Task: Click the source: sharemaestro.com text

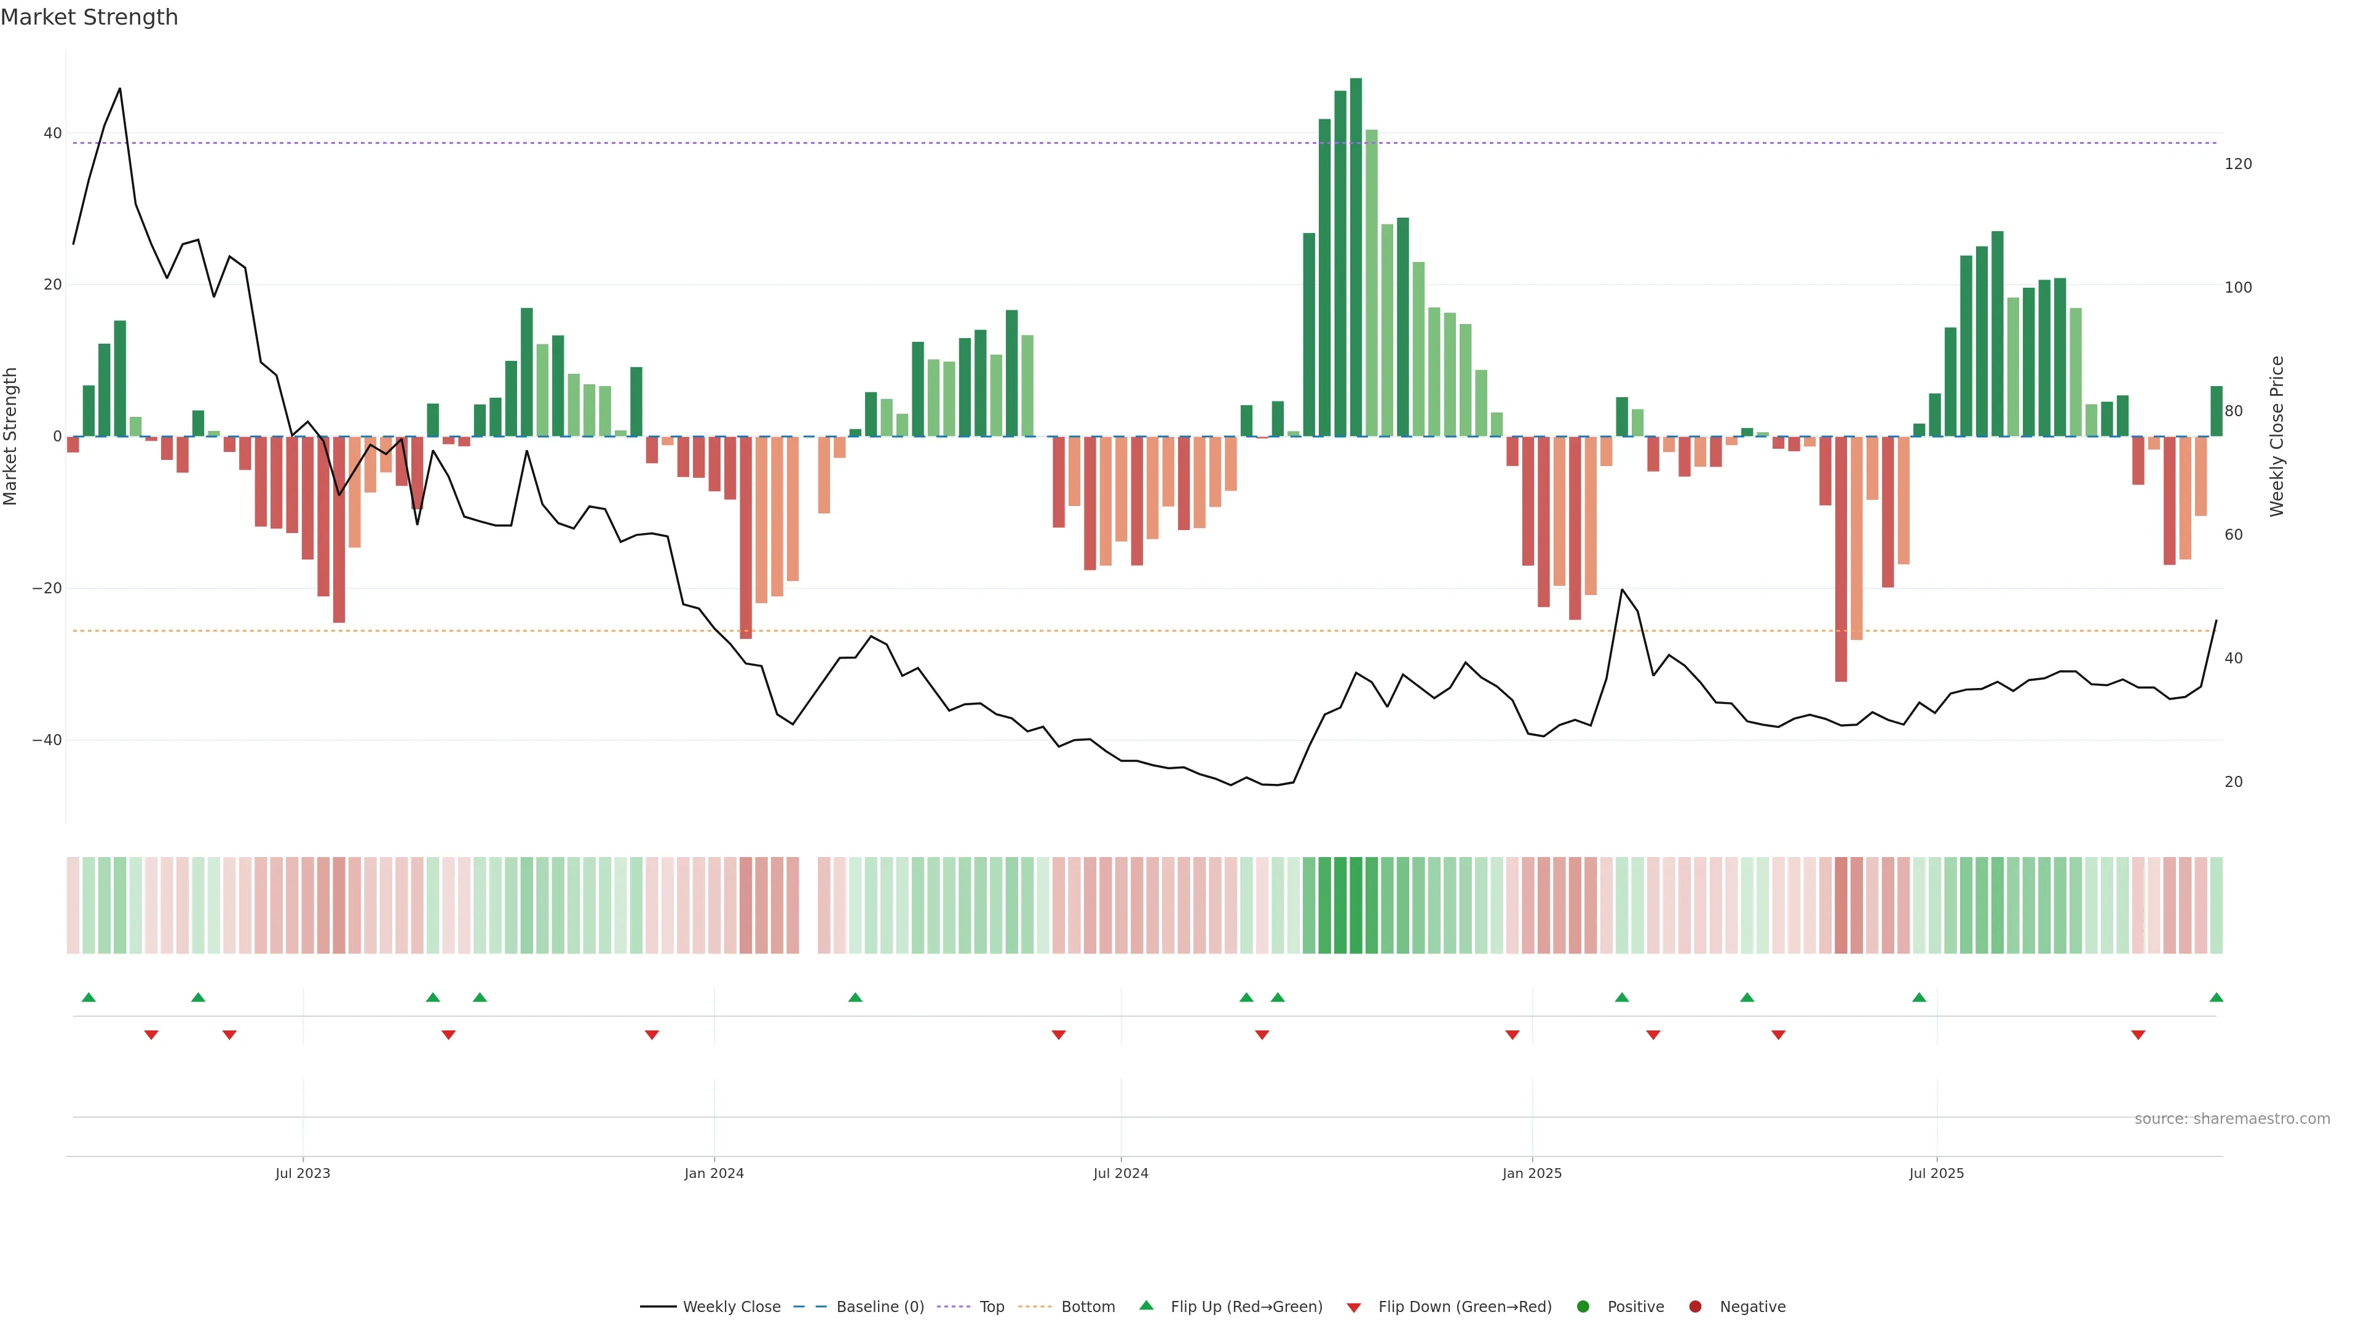Action: pos(2232,1119)
